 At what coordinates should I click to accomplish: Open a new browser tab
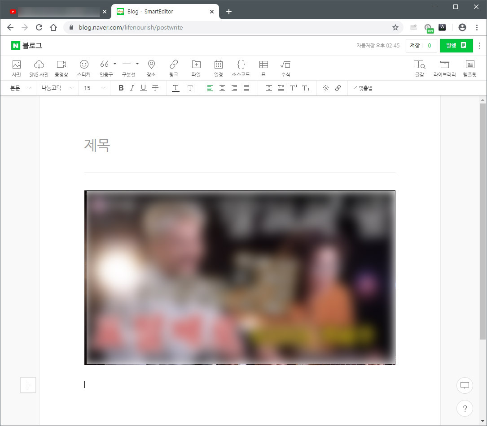229,12
